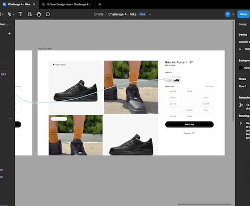Click the Flows section heading
This screenshot has height=206, width=250.
tap(242, 79)
